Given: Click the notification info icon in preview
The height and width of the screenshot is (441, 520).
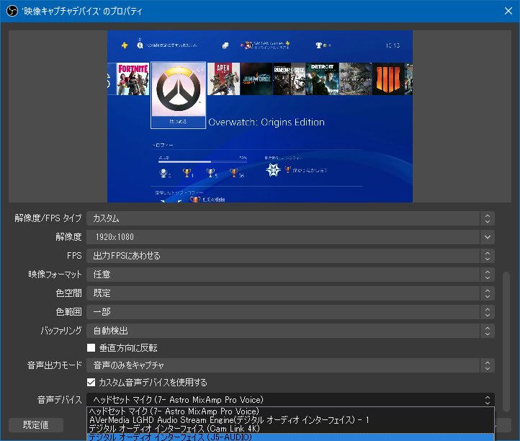Looking at the screenshot, I should pos(140,45).
